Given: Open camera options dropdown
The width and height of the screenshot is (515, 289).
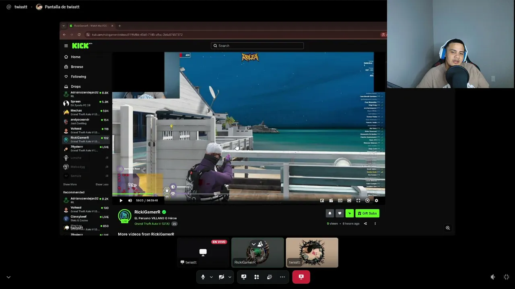Looking at the screenshot, I should tap(230, 277).
